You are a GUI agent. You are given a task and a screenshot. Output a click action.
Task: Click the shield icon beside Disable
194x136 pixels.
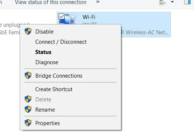pos(28,31)
